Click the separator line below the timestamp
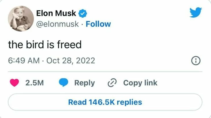This screenshot has width=211, height=118. point(105,72)
